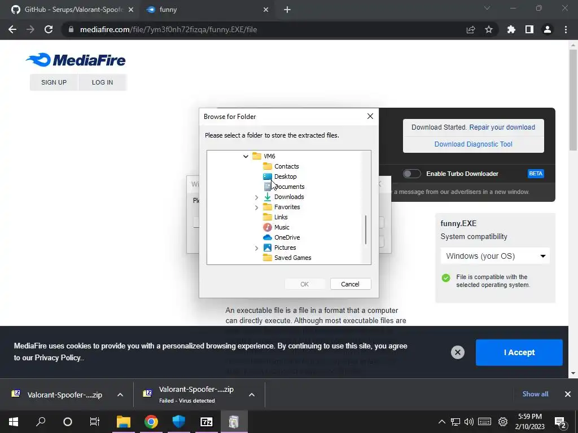
Task: Click the folder tree scrollbar thumb
Action: pyautogui.click(x=366, y=230)
